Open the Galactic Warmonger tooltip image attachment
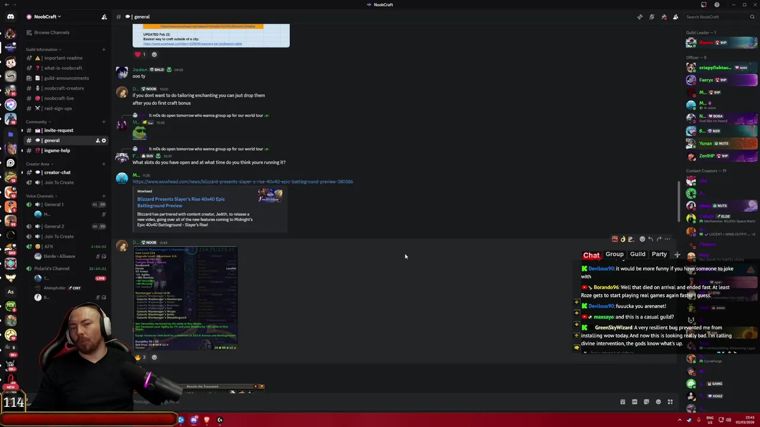This screenshot has height=427, width=760. pyautogui.click(x=185, y=298)
